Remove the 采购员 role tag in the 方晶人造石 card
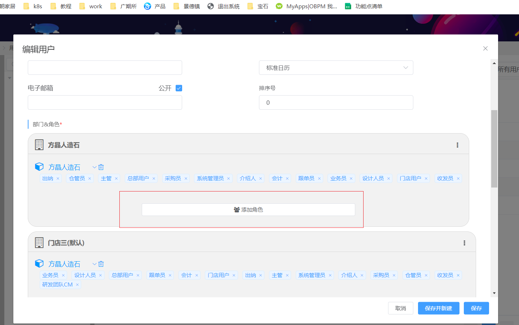 click(x=186, y=179)
